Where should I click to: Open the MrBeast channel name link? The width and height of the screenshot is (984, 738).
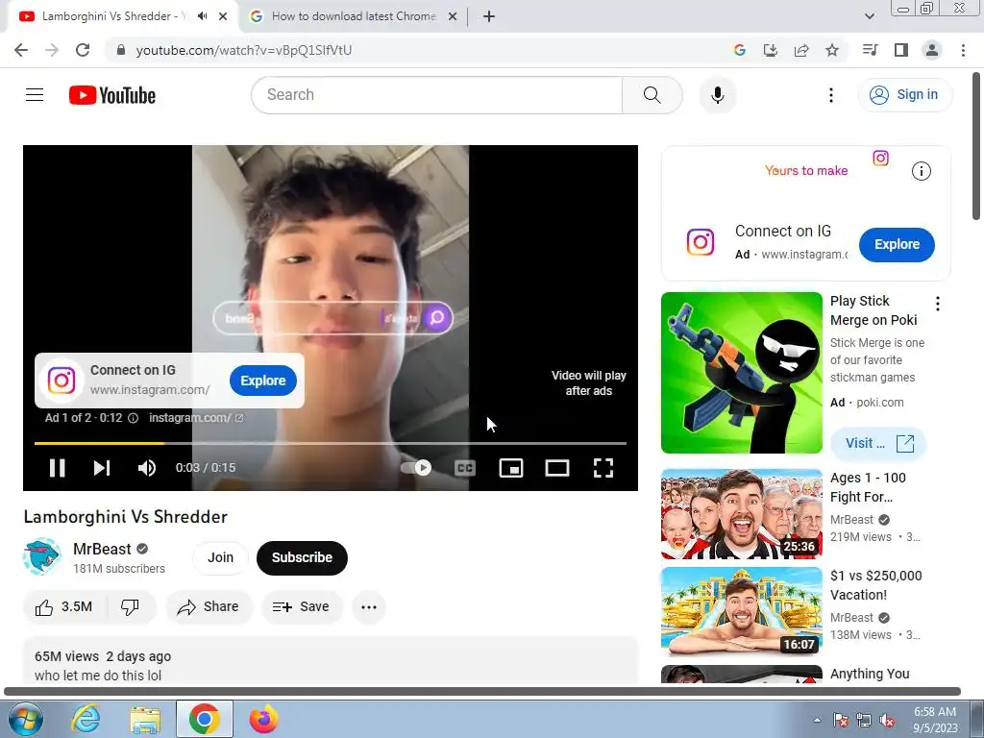tap(102, 549)
